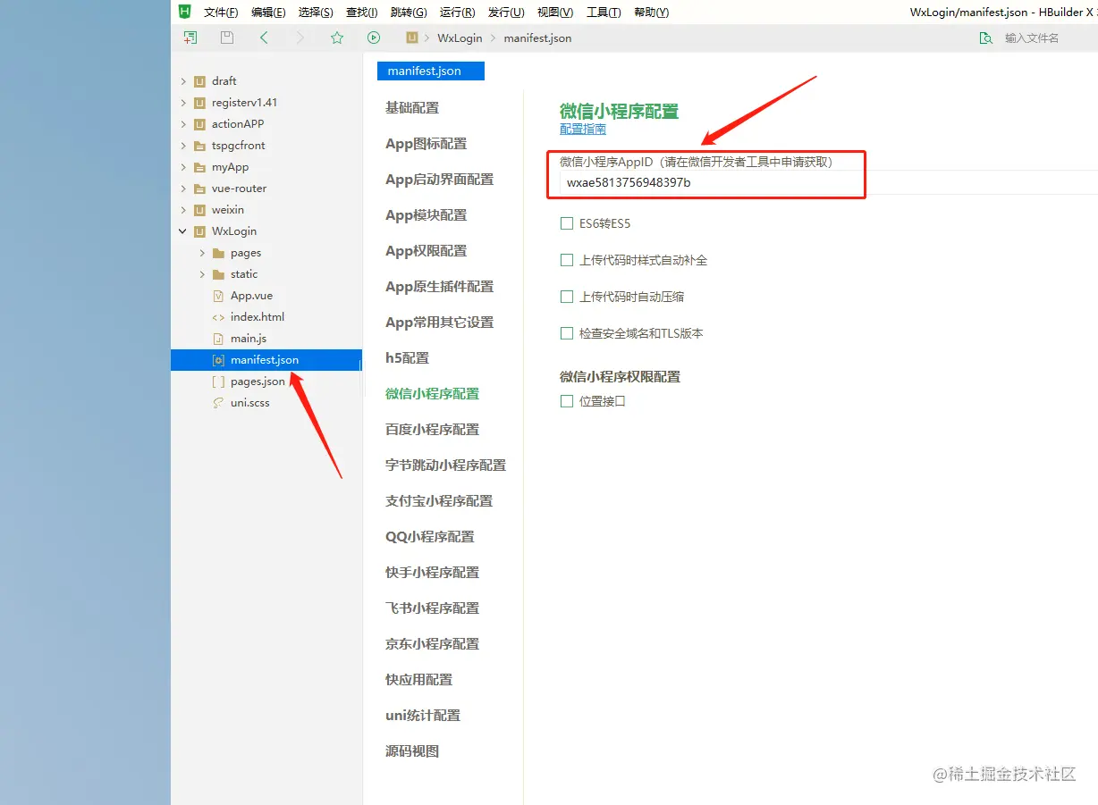
Task: Click the myApp folder icon
Action: coord(200,167)
